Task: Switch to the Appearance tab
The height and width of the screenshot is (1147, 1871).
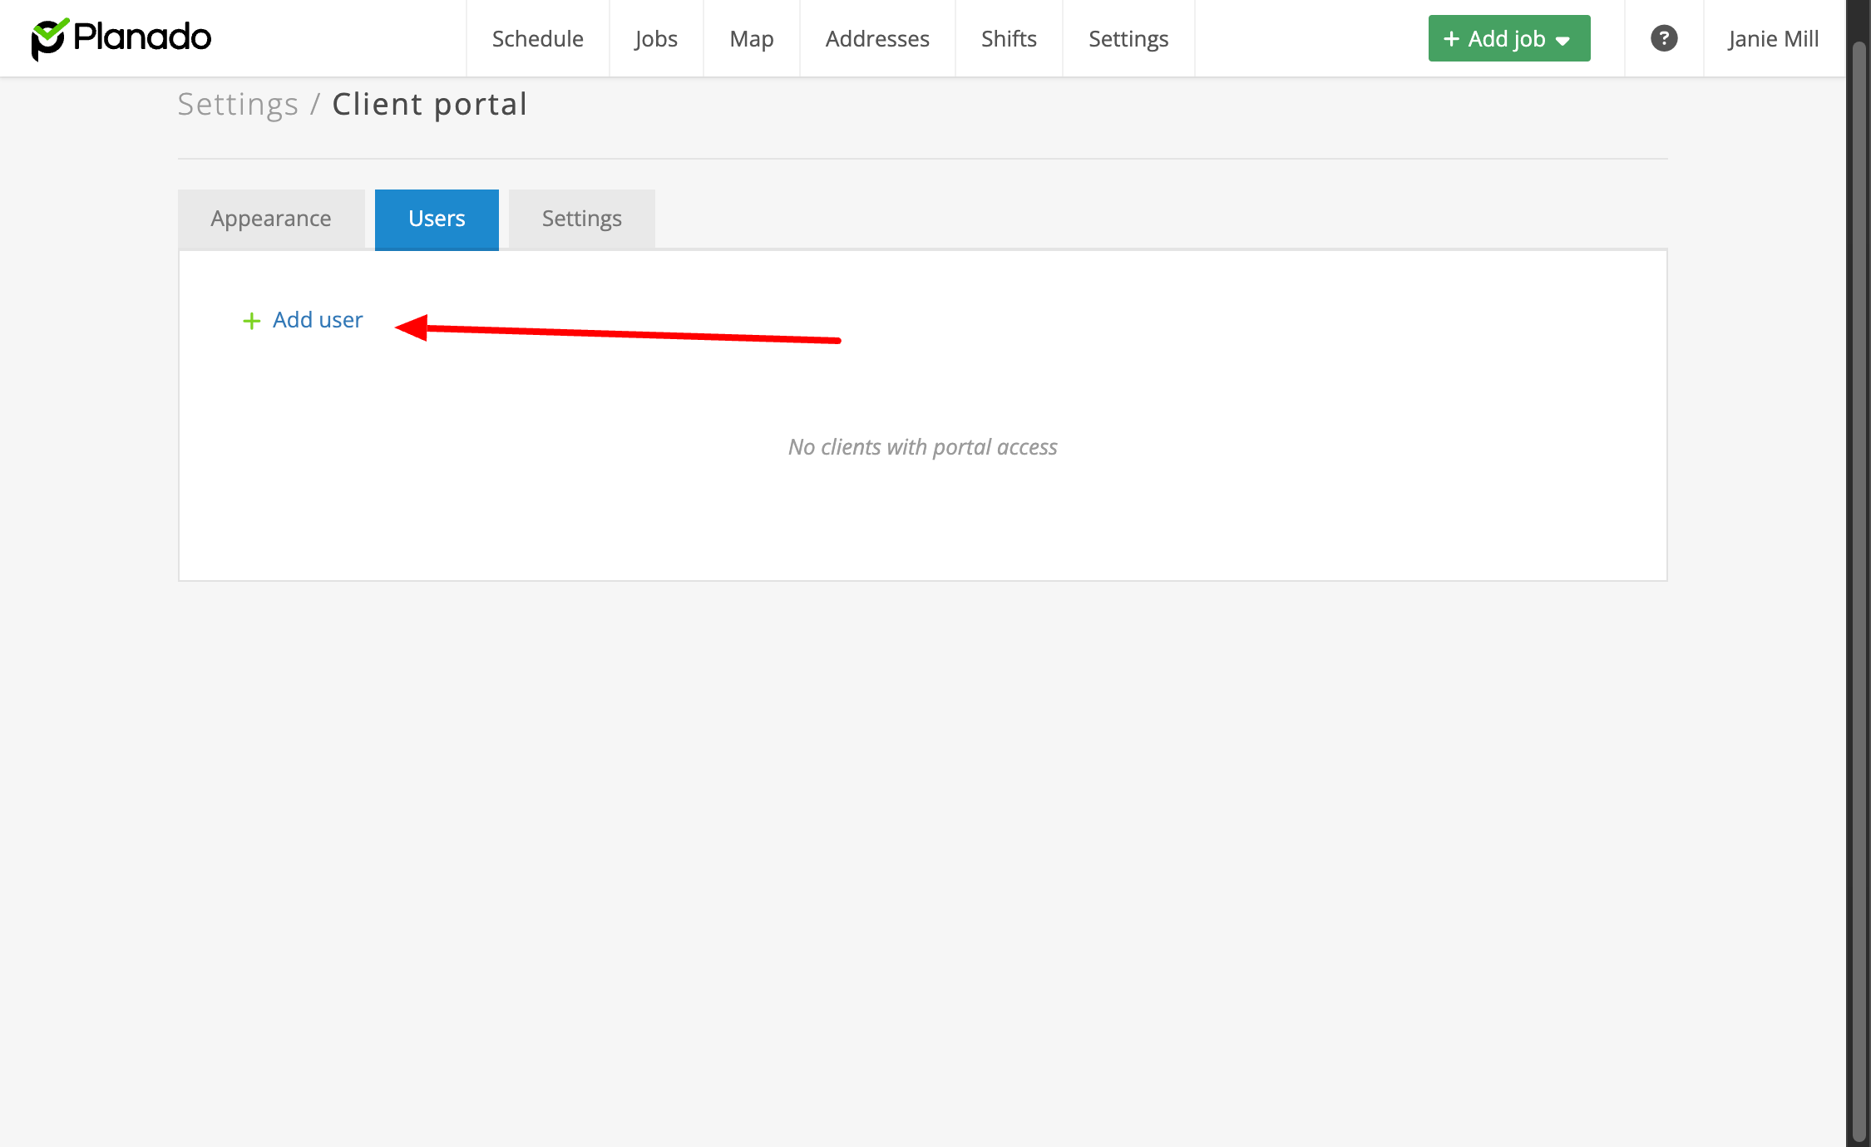Action: point(270,219)
